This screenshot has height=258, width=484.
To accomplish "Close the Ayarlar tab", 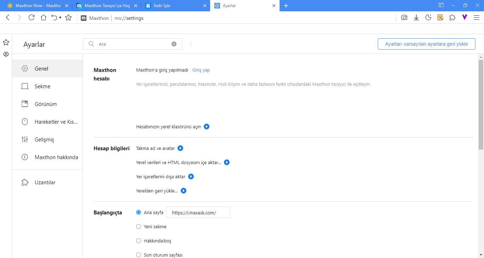I will [274, 6].
